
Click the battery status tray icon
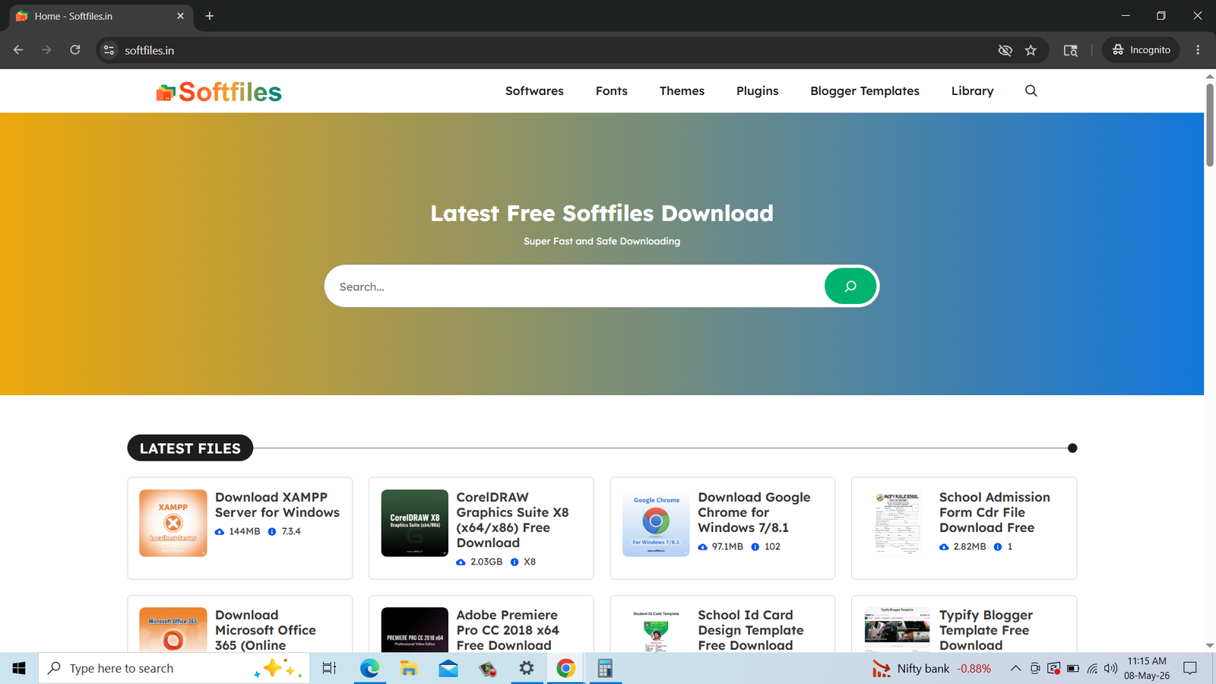click(1073, 668)
